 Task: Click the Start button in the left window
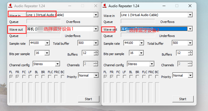coord(89,99)
